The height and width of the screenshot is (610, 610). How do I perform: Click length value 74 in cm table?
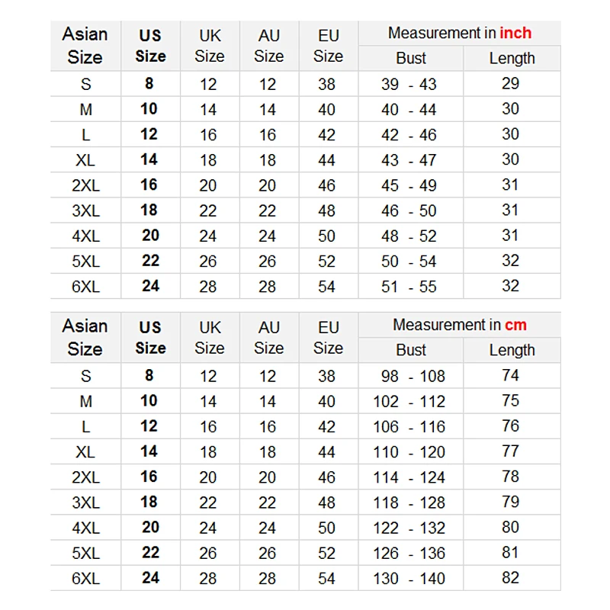(x=511, y=375)
